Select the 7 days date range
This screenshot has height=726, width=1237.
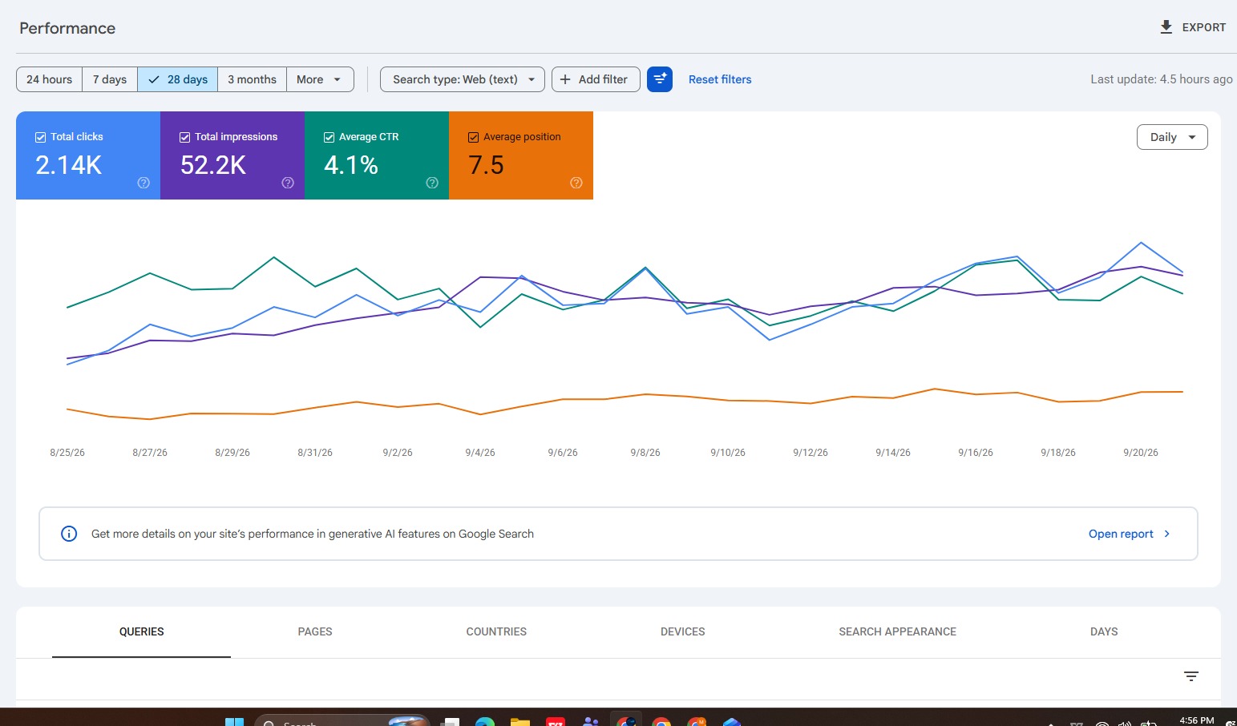point(110,79)
